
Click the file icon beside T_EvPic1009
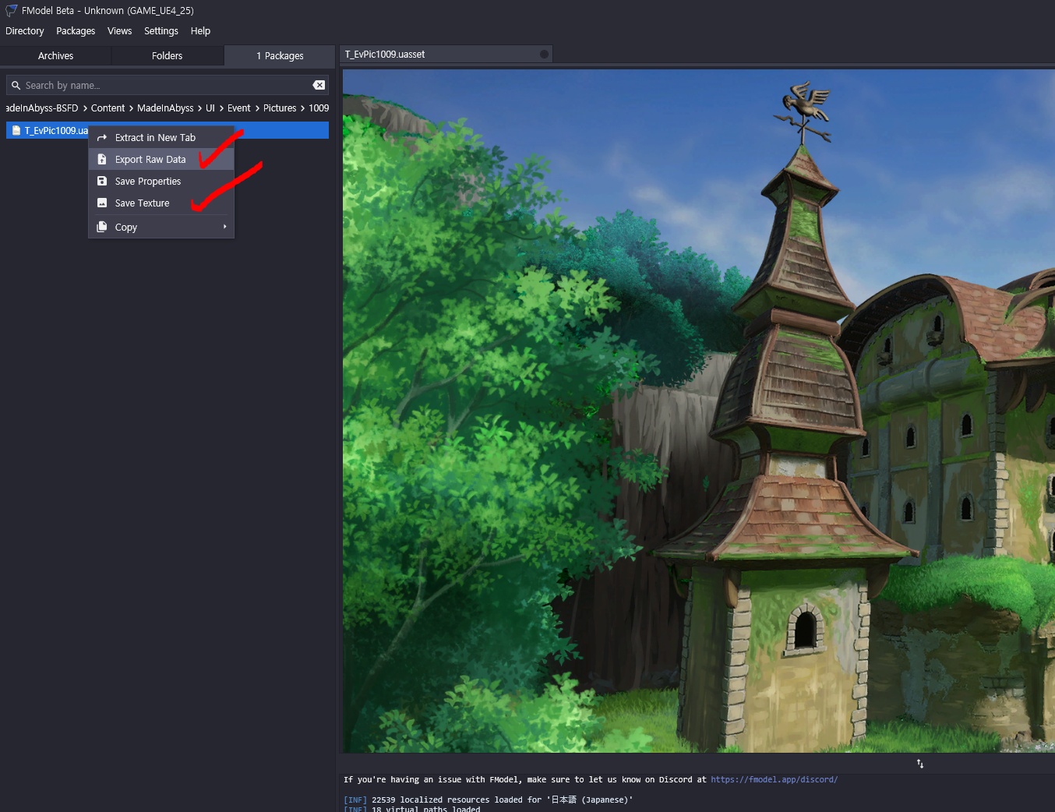pos(16,130)
